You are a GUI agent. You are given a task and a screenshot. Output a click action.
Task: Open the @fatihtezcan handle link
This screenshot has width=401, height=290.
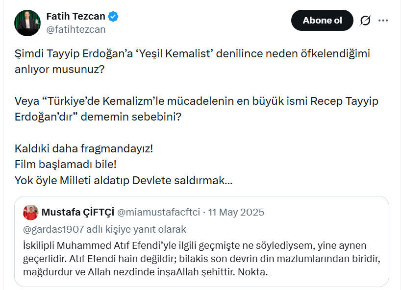pyautogui.click(x=75, y=29)
